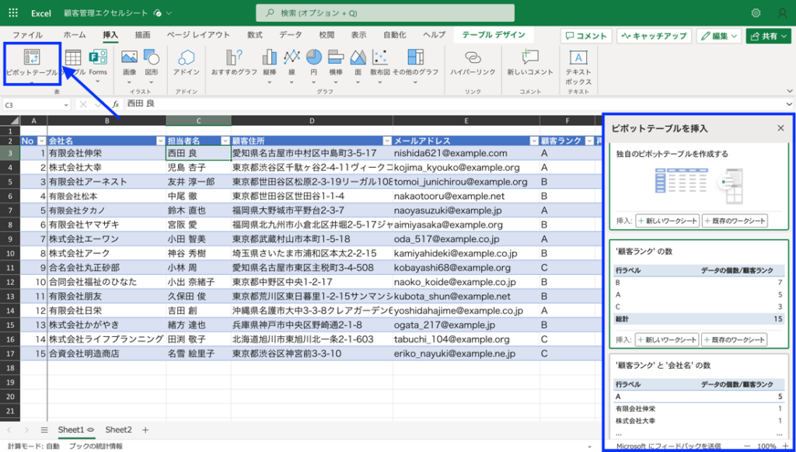Switch to the ページ レイアウト tab
The image size is (796, 452).
(198, 35)
